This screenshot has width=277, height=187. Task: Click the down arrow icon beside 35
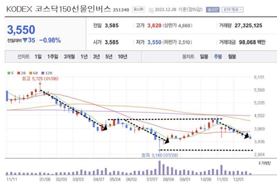(25, 41)
